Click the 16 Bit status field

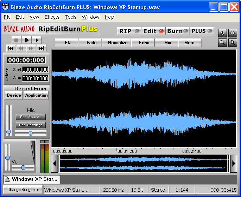point(137,190)
